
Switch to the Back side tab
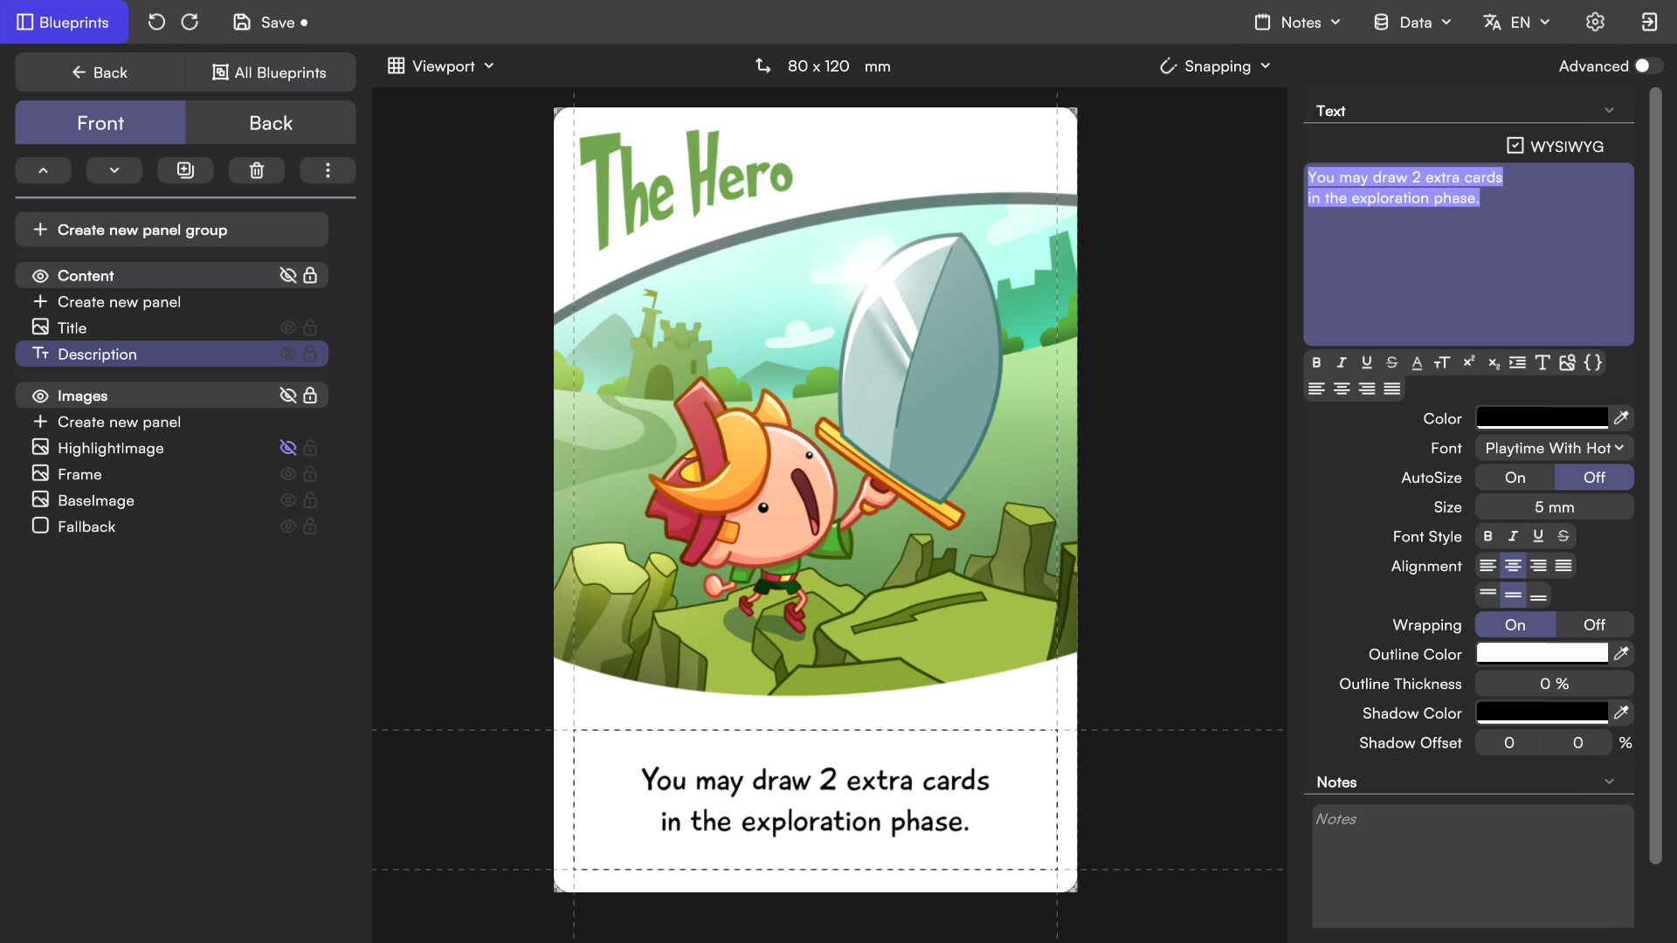point(271,123)
